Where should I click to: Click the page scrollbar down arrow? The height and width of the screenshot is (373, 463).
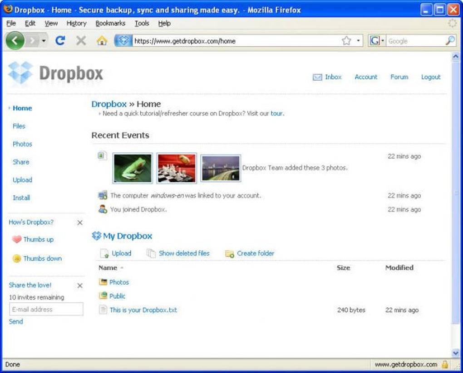point(456,353)
